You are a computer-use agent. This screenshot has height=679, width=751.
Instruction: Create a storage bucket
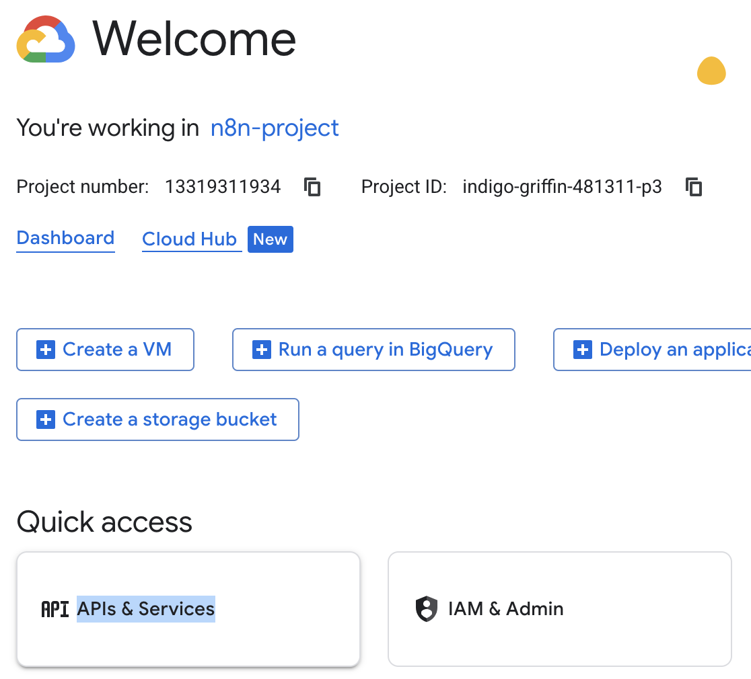tap(157, 420)
